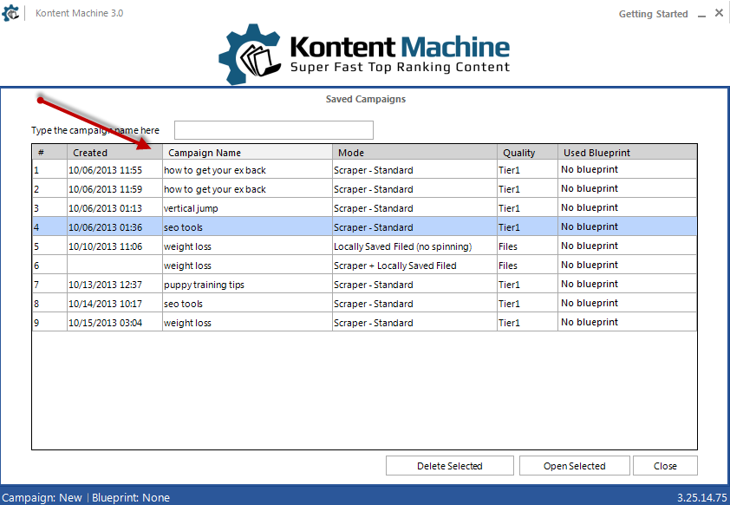Click row number 7 cell

pyautogui.click(x=49, y=285)
